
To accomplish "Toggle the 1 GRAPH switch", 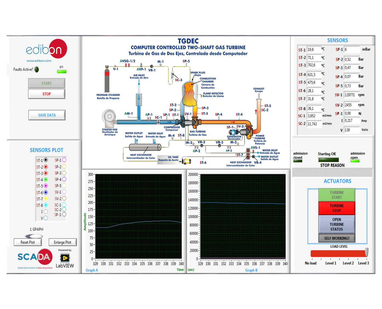I will pyautogui.click(x=34, y=236).
